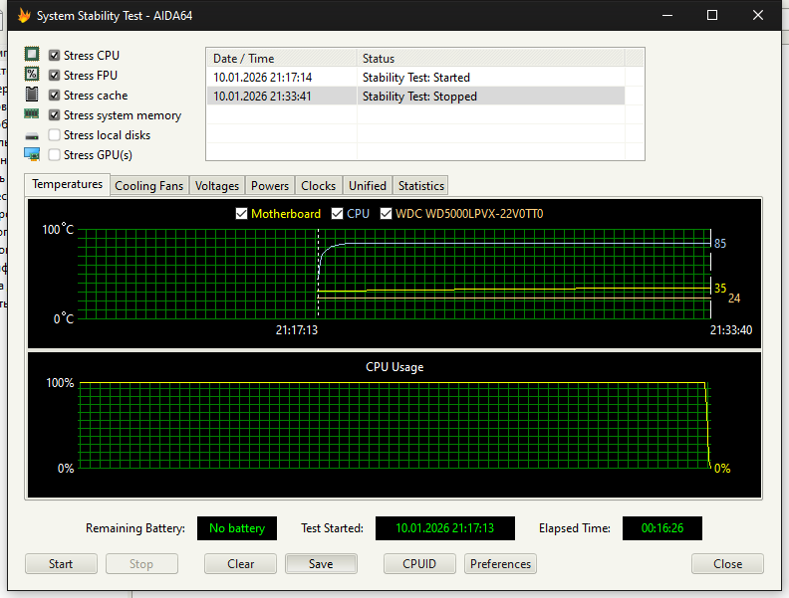Click the AIDA64 flame icon in title bar
This screenshot has width=789, height=598.
(24, 15)
